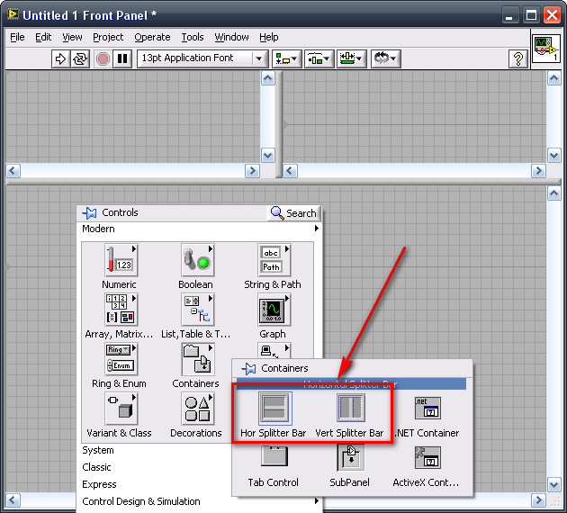Open the Tools menu

point(193,37)
